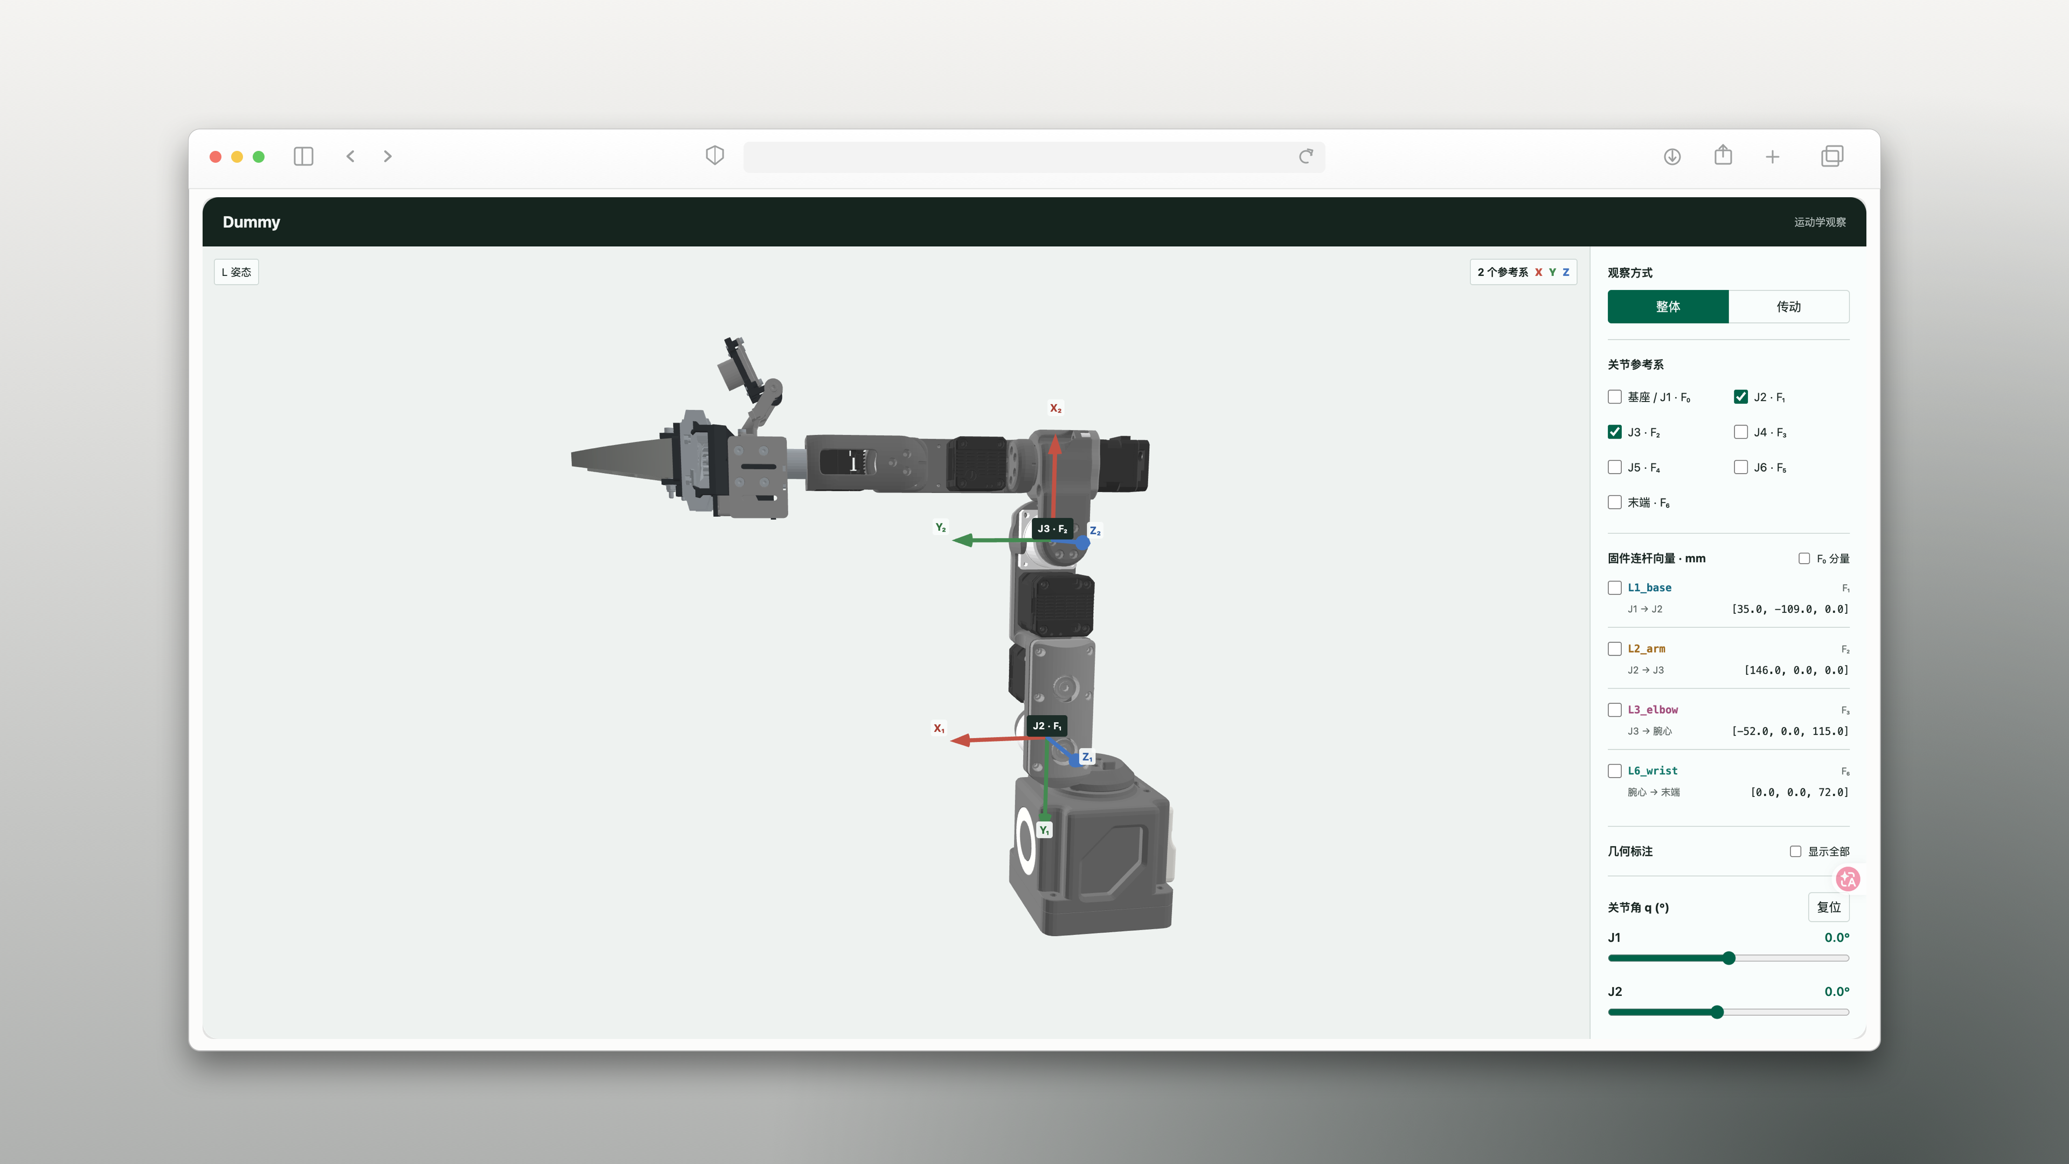The width and height of the screenshot is (2069, 1164).
Task: Go back with the browser back arrow
Action: click(x=350, y=157)
